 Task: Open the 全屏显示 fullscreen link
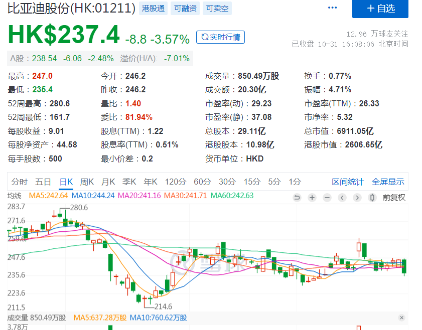(388, 182)
